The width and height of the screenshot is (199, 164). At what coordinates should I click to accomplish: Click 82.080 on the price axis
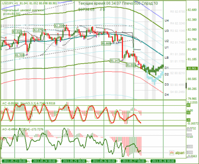tap(192, 29)
